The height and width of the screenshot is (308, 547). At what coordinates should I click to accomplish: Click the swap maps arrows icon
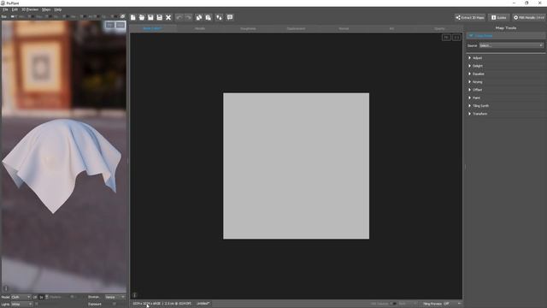tap(219, 17)
